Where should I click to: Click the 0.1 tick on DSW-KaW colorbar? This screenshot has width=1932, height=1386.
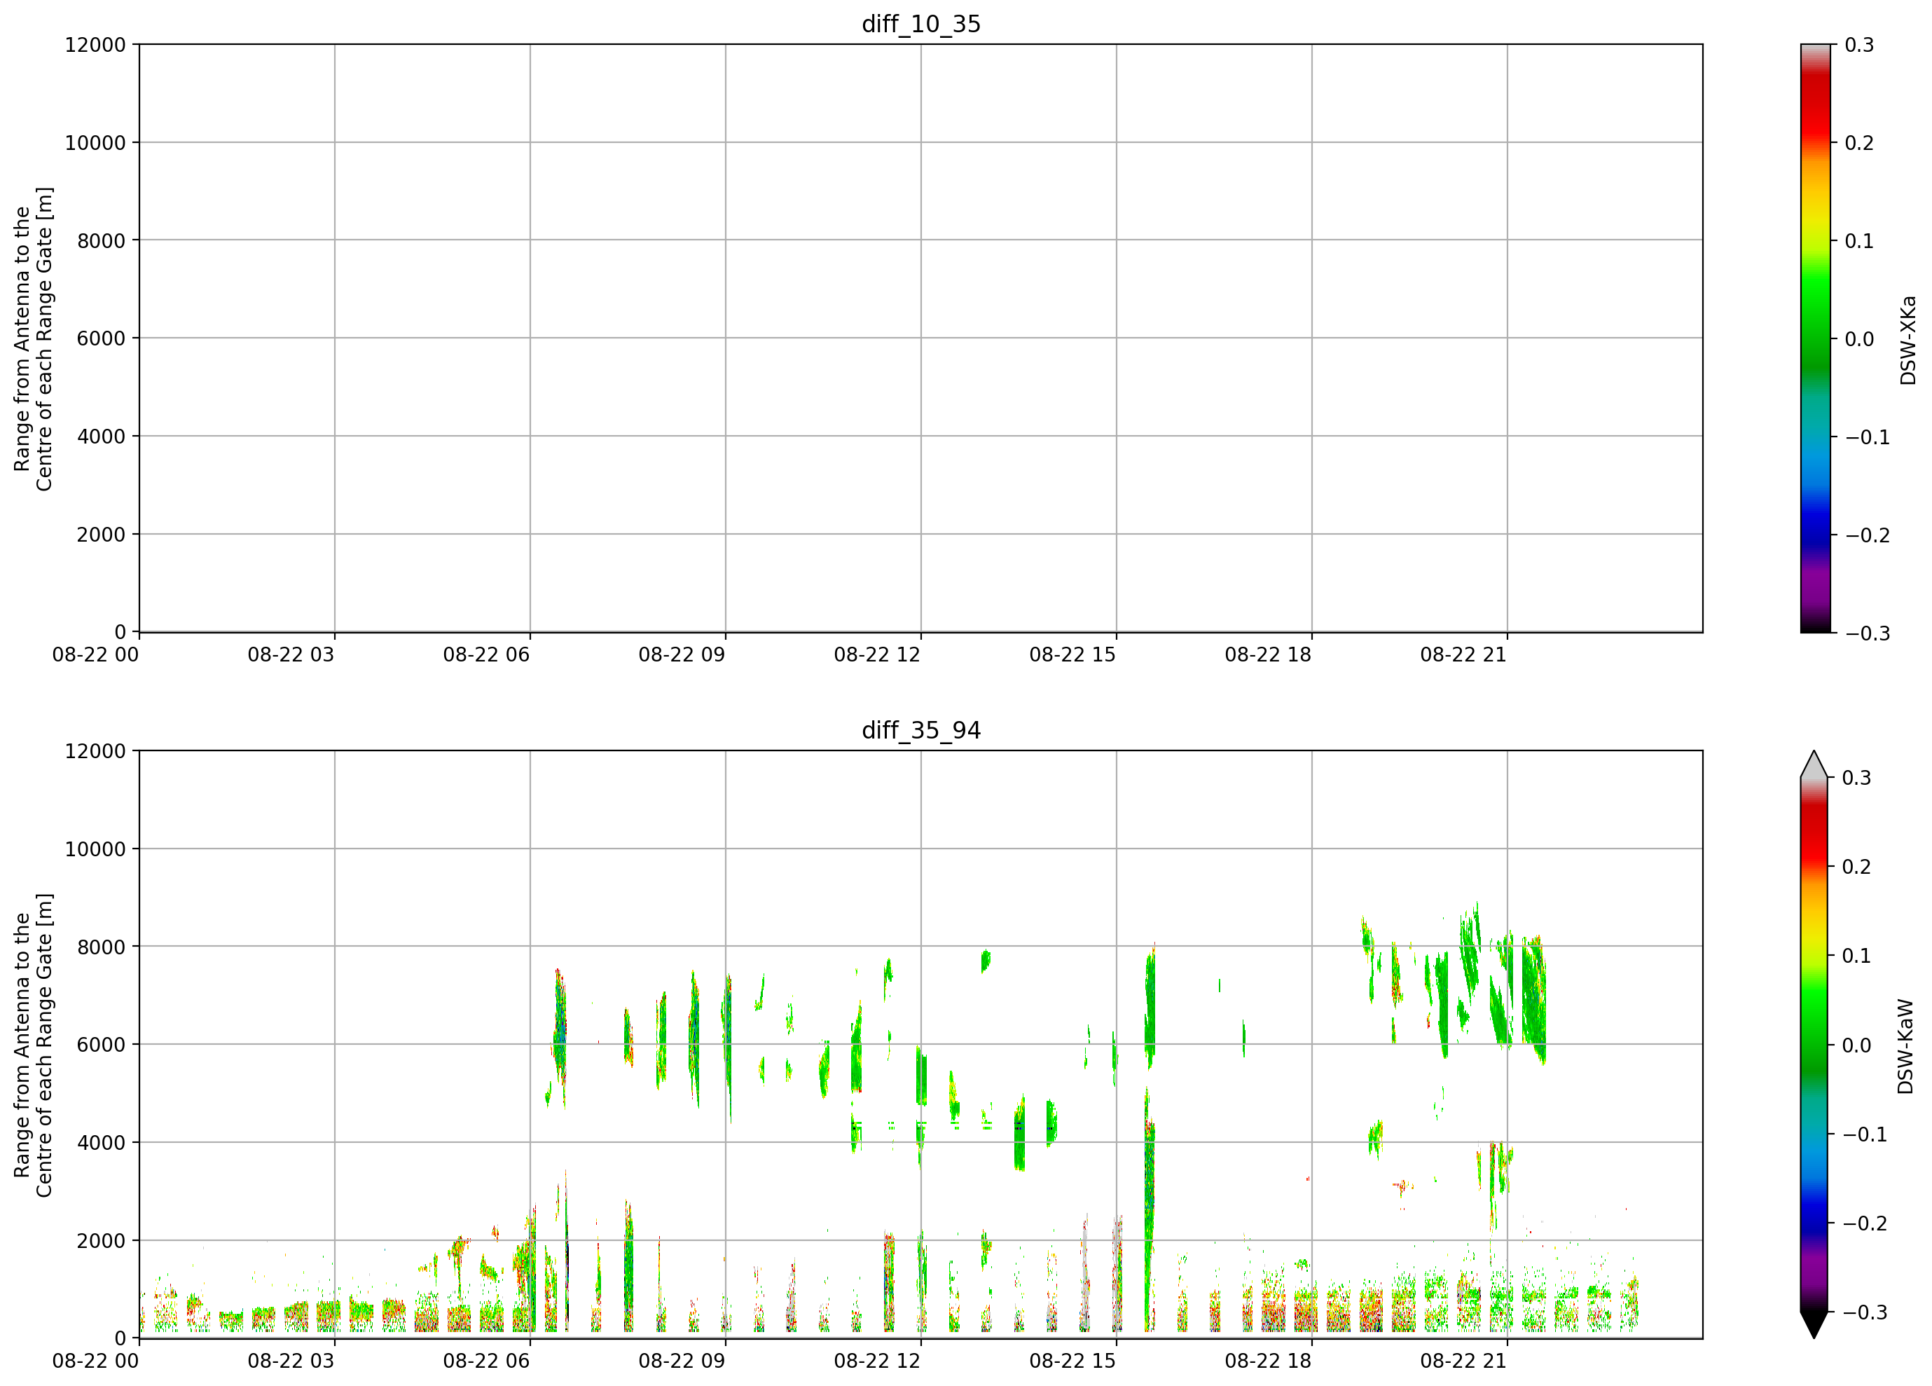pyautogui.click(x=1857, y=956)
